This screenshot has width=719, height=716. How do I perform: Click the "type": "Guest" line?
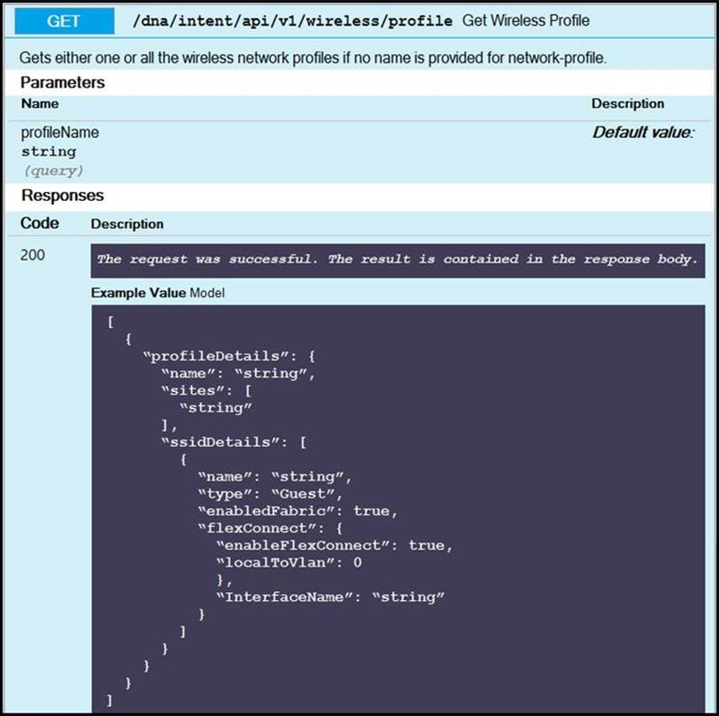pos(269,494)
